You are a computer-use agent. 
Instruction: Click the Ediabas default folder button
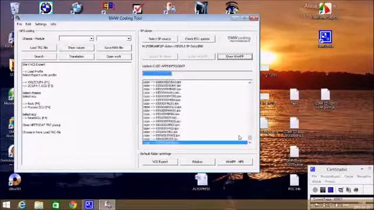point(198,162)
